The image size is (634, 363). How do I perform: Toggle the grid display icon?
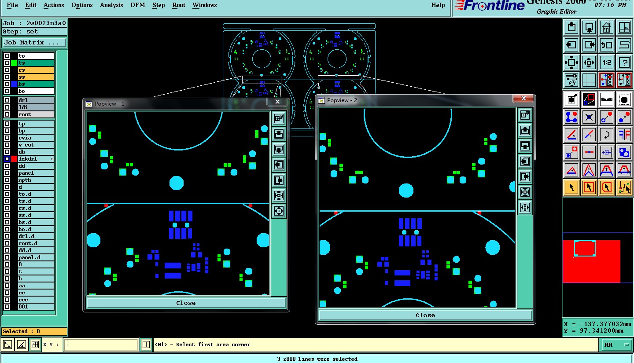click(589, 80)
